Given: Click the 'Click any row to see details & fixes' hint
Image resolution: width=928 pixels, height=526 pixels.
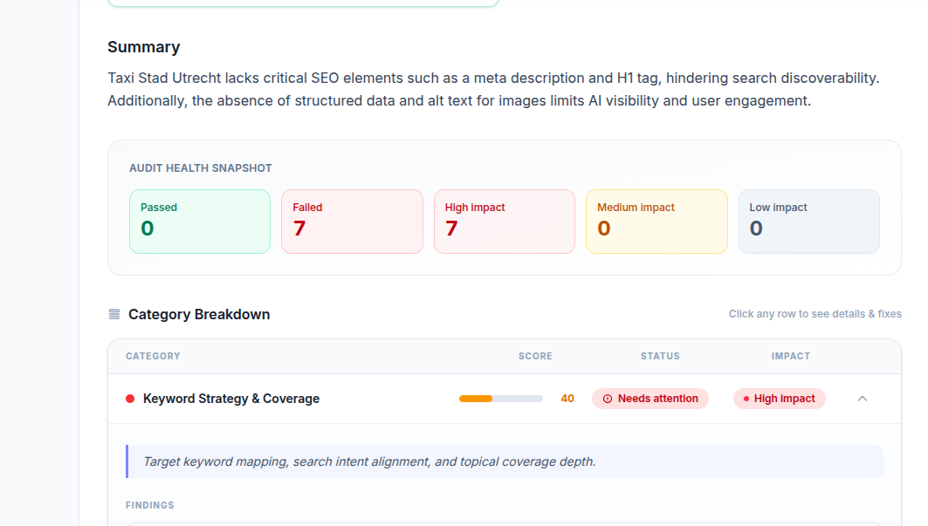Looking at the screenshot, I should pyautogui.click(x=815, y=313).
